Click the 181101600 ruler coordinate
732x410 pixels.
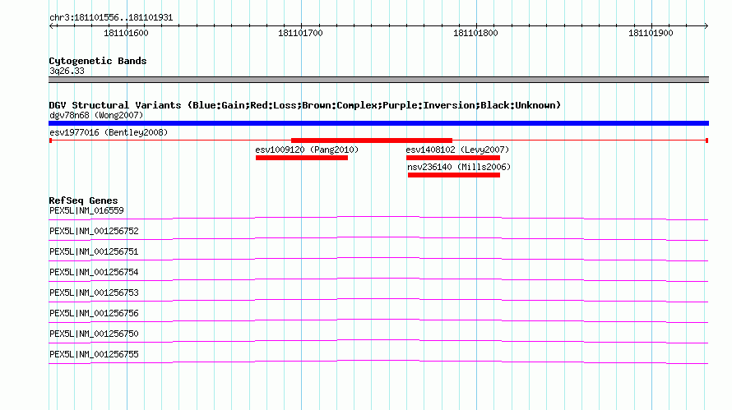[x=126, y=33]
